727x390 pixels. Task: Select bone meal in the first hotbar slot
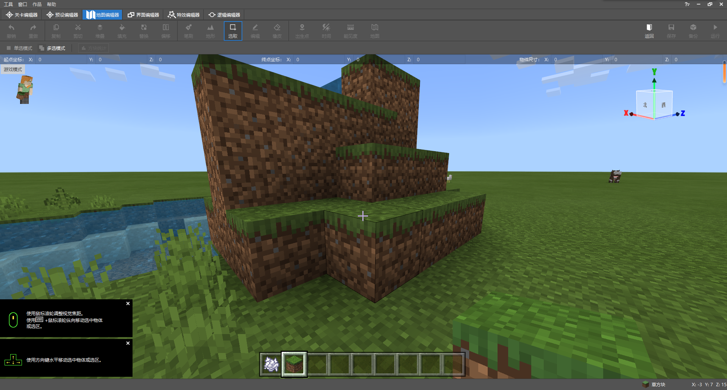[271, 364]
